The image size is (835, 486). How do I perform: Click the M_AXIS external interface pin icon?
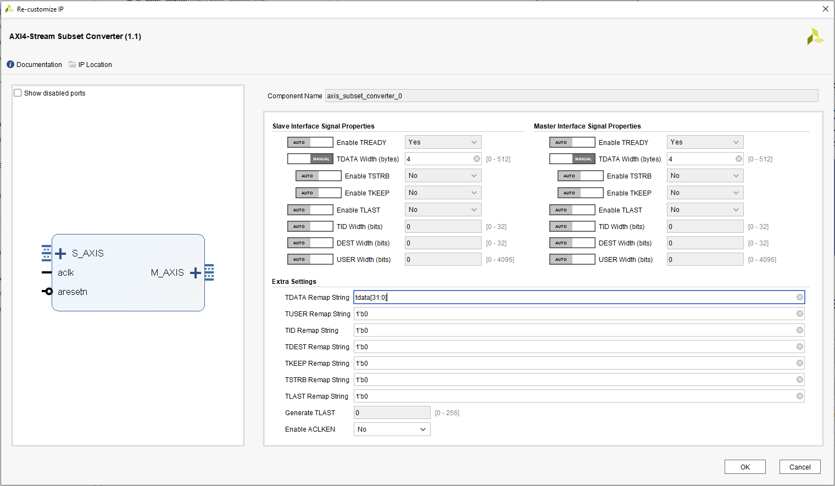(209, 272)
